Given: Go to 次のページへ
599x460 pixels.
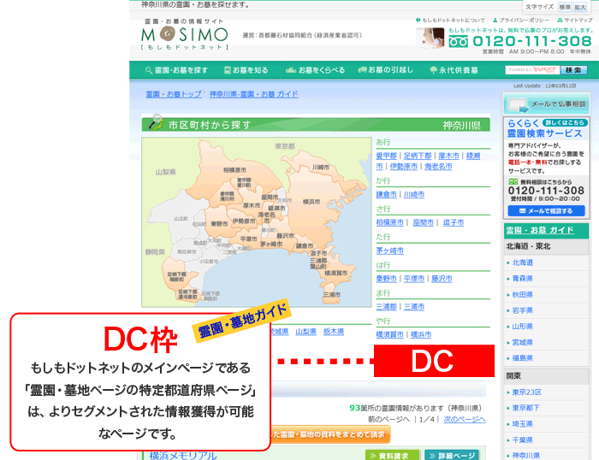Looking at the screenshot, I should click(x=465, y=419).
